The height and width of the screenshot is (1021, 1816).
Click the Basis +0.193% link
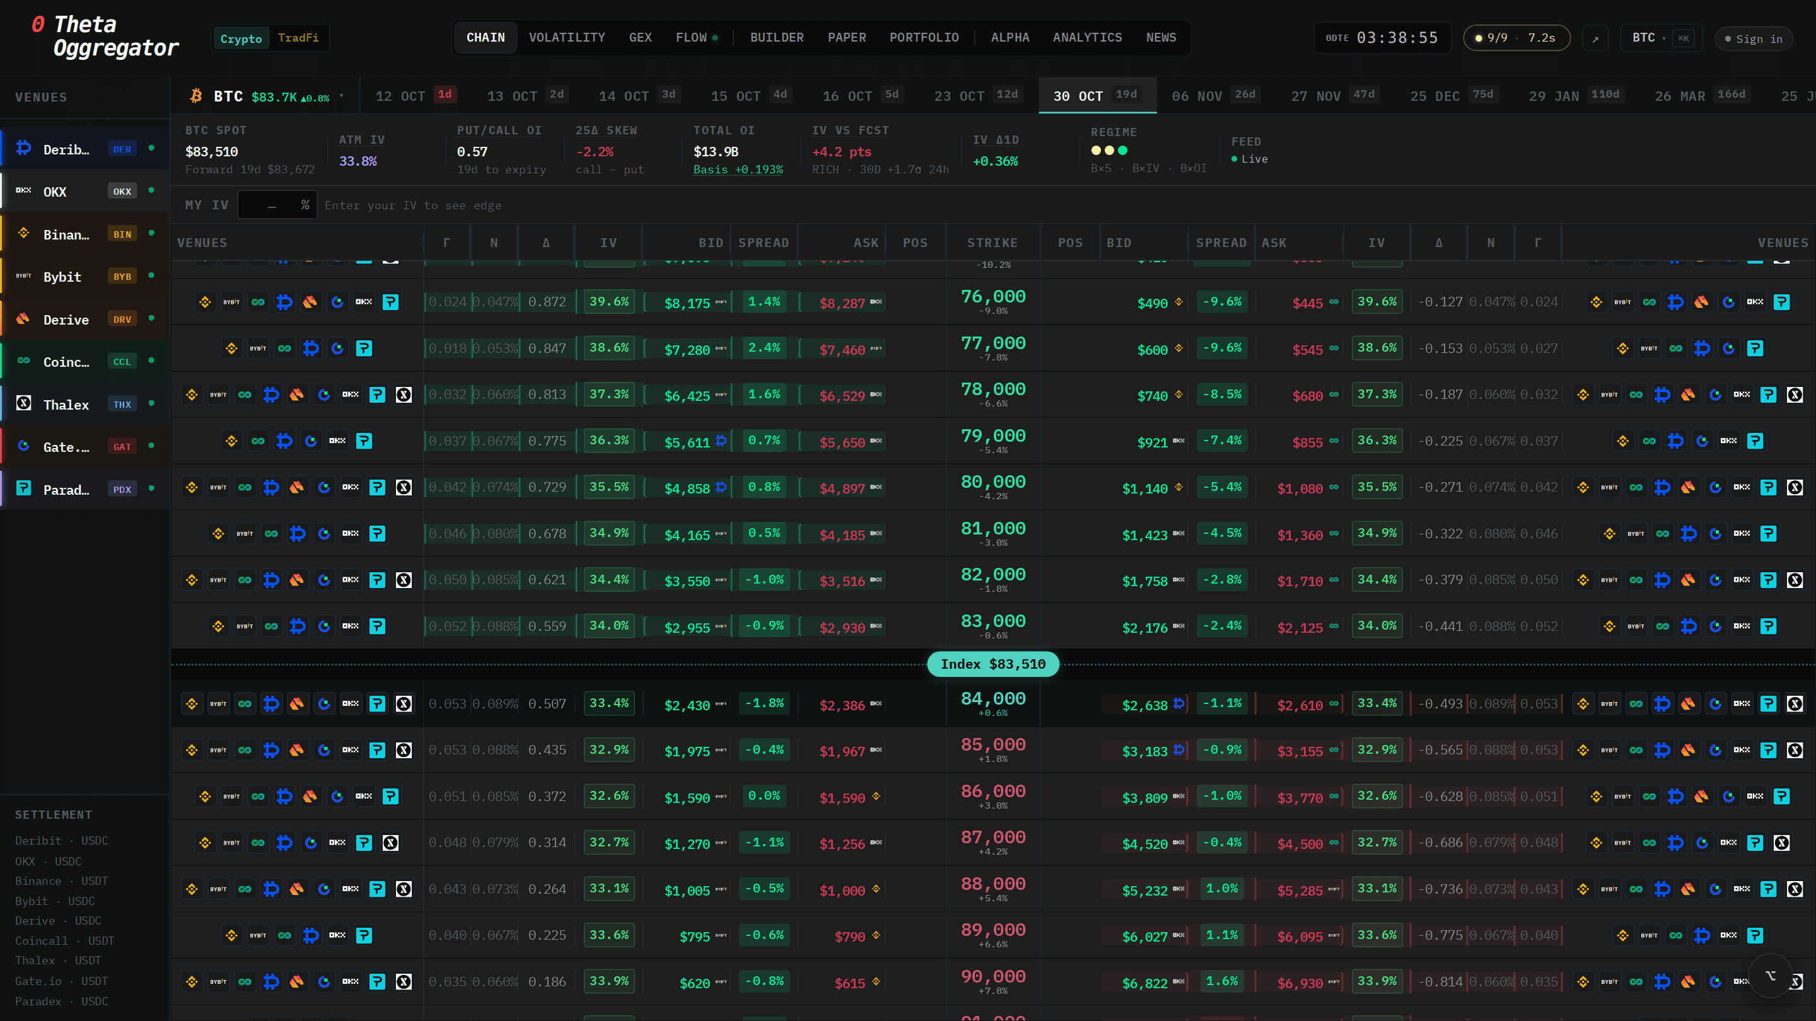coord(738,170)
